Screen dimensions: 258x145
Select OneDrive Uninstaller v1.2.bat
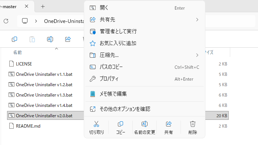tap(44, 85)
